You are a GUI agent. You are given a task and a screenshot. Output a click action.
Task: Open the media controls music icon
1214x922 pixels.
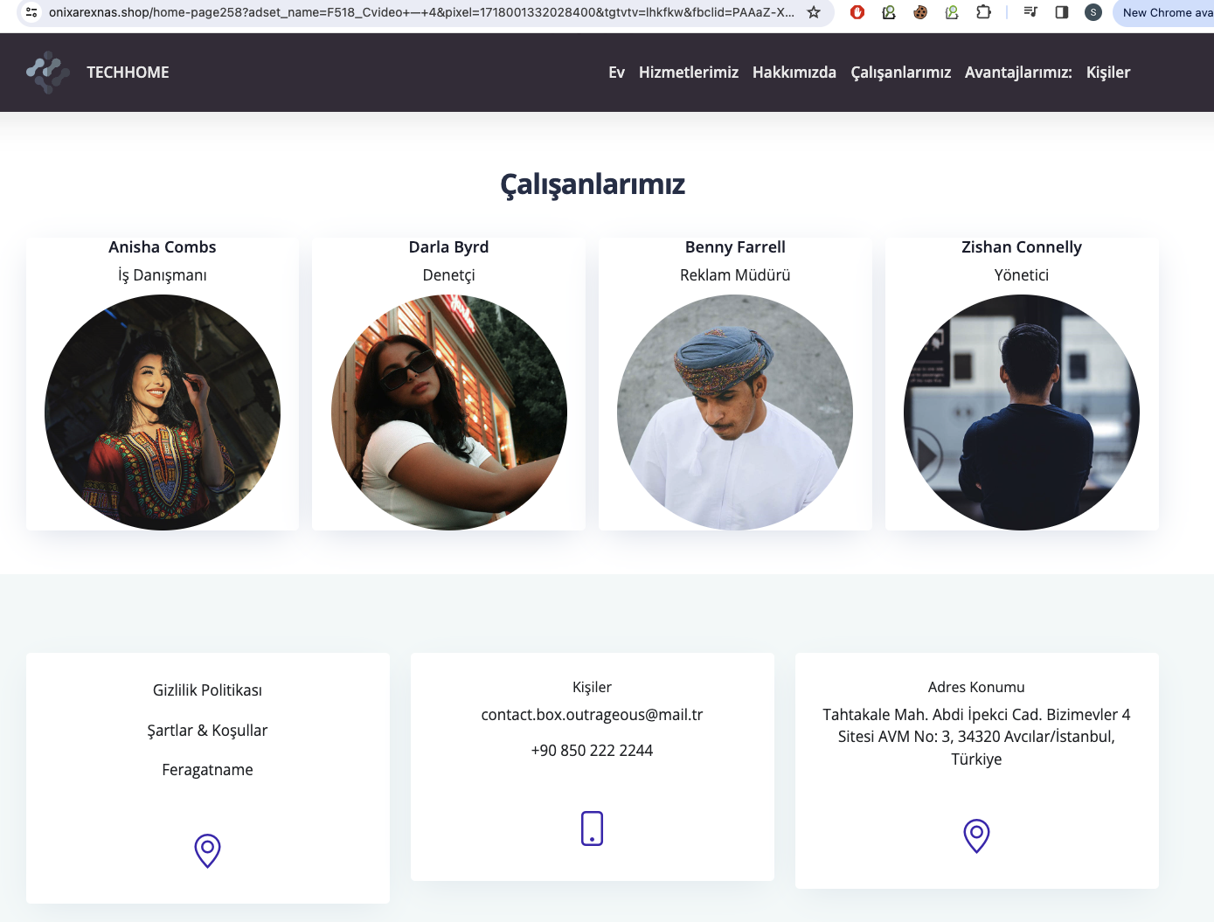(x=1030, y=12)
